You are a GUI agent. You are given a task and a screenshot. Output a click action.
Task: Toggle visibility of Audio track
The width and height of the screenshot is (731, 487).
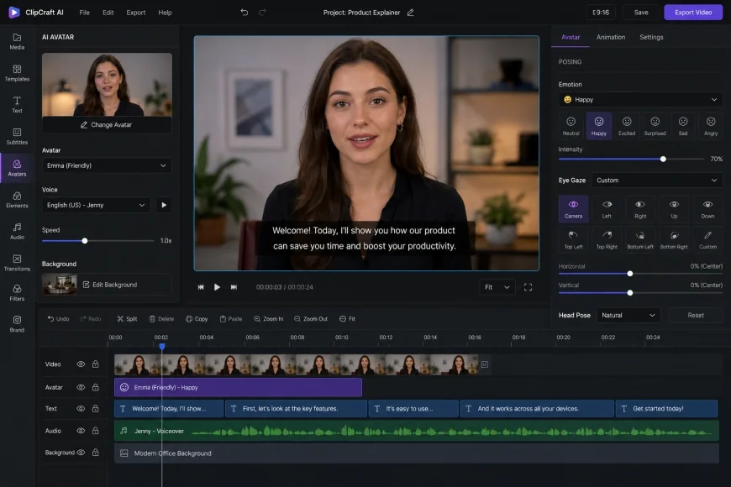81,431
